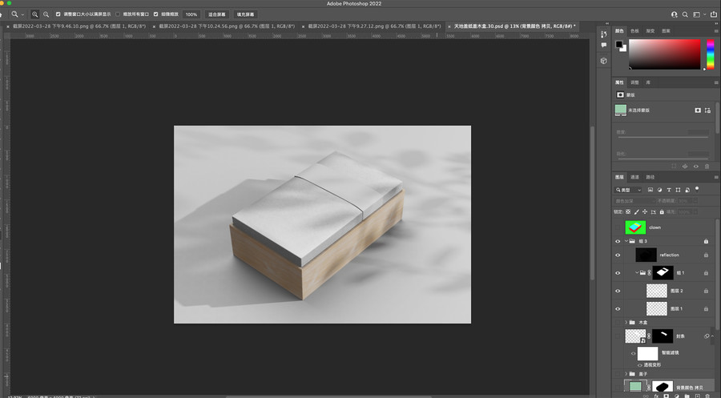This screenshot has height=398, width=721.
Task: Filter layers by type layers icon
Action: (x=669, y=190)
